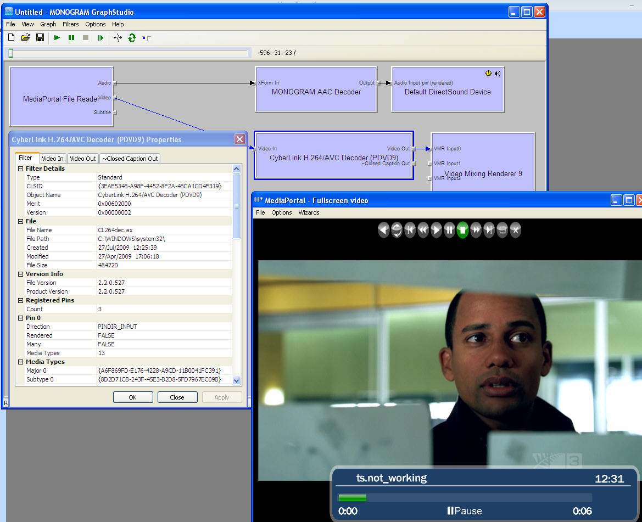Screen dimensions: 642x522
Task: Click the PINDIR_INPUT direction value
Action: (117, 327)
